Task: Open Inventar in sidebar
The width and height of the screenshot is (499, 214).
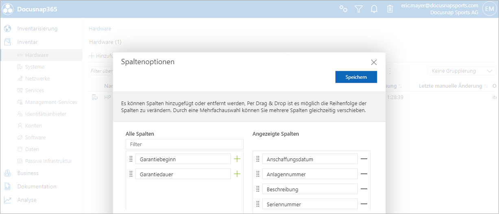Action: click(28, 42)
